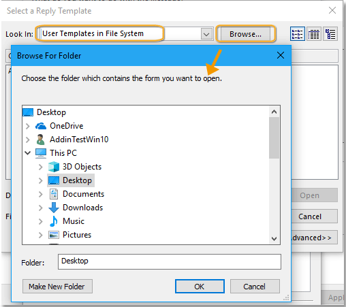Image resolution: width=346 pixels, height=307 pixels.
Task: Select the 3D Objects cube icon
Action: tap(54, 167)
